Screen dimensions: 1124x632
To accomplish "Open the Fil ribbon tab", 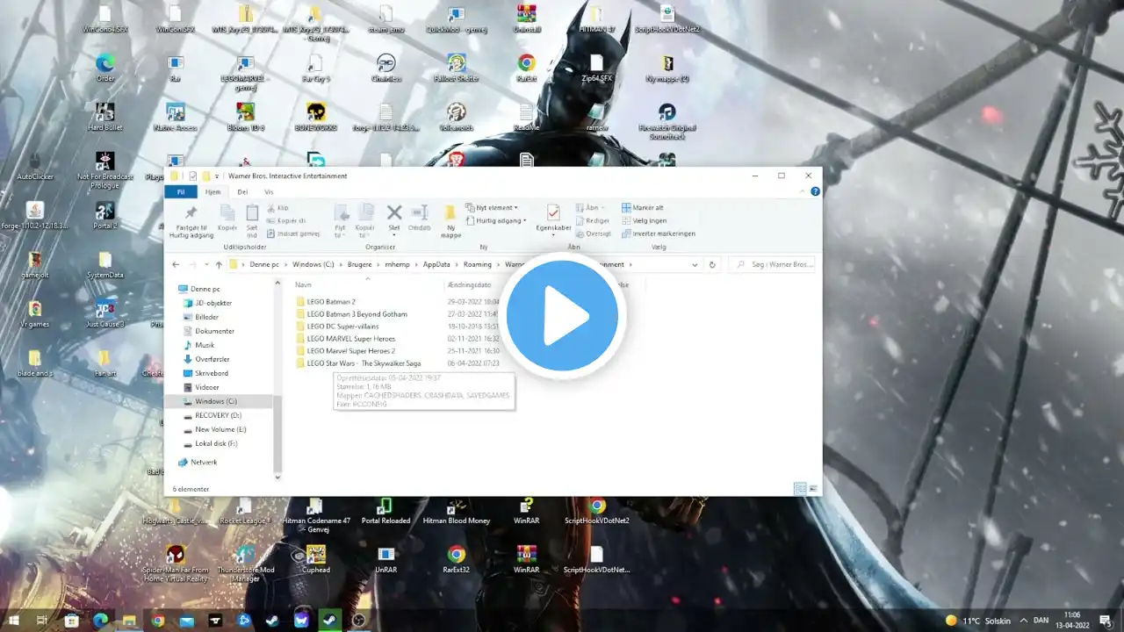I will click(x=181, y=191).
